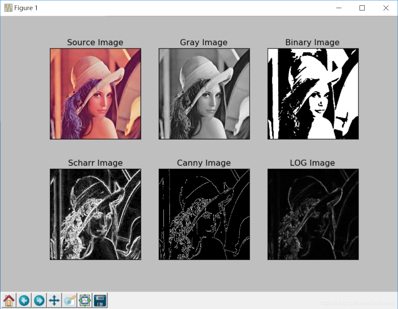Click the Source Image color thumbnail
The height and width of the screenshot is (309, 398).
95,94
